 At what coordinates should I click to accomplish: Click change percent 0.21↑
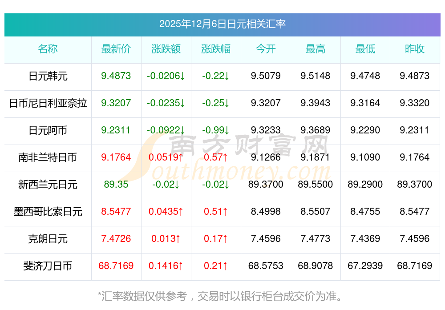(x=216, y=266)
